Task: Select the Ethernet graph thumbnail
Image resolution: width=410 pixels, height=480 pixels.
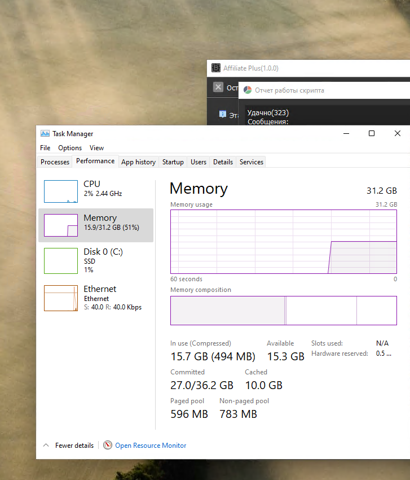Action: 61,298
